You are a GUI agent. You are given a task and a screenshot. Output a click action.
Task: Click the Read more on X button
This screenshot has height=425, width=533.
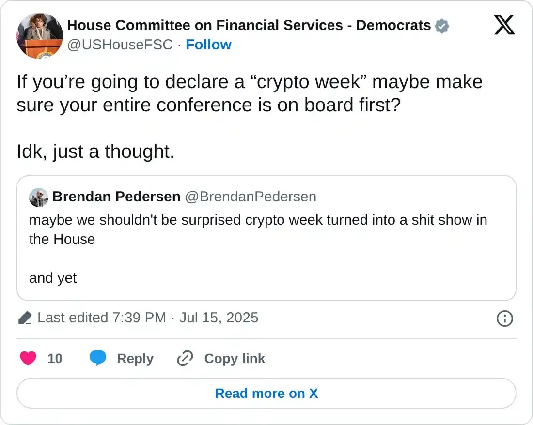[x=266, y=393]
